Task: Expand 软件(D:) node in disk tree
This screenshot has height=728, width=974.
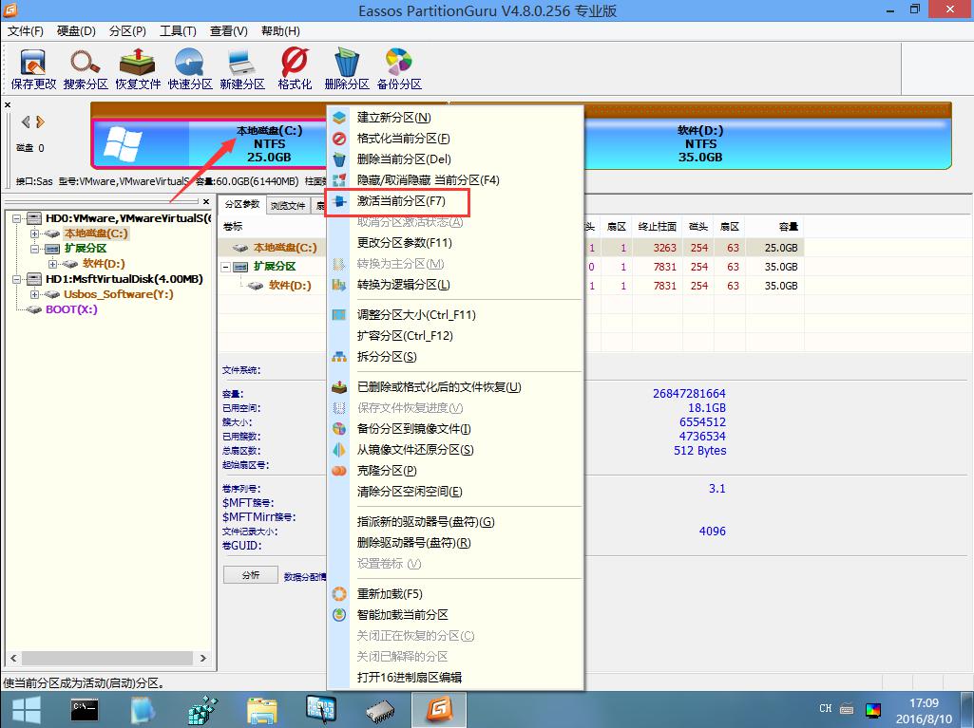Action: pos(53,264)
